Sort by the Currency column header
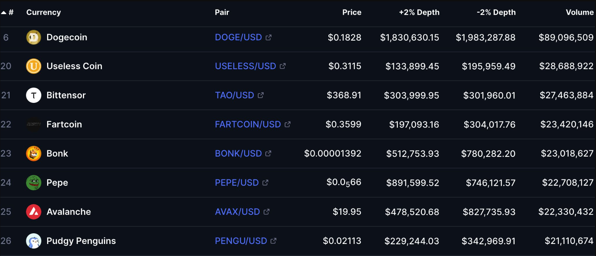The image size is (596, 256). [43, 12]
